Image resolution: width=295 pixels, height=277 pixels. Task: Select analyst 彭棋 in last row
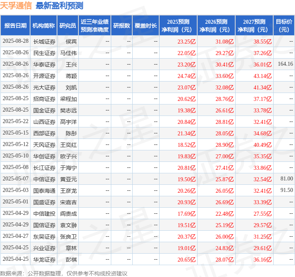pos(71,260)
